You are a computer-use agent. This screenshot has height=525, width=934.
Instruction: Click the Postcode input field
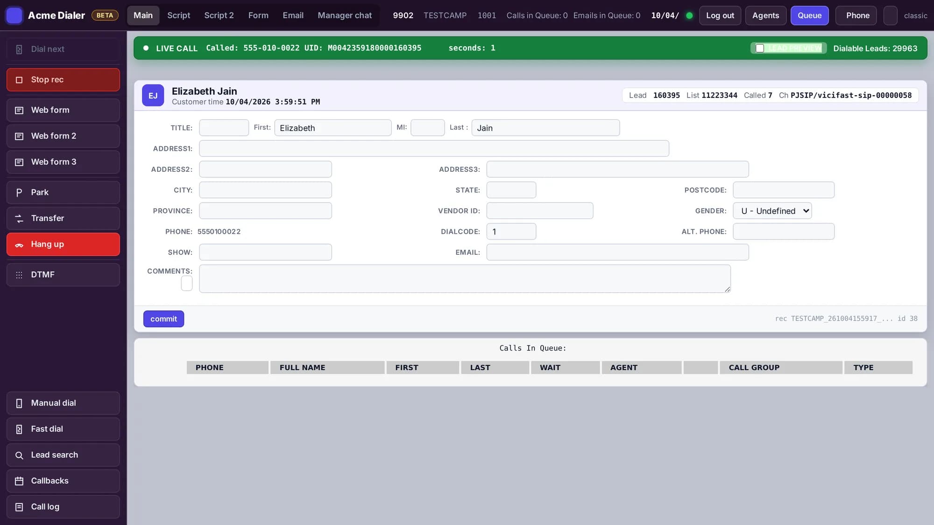[x=784, y=190]
